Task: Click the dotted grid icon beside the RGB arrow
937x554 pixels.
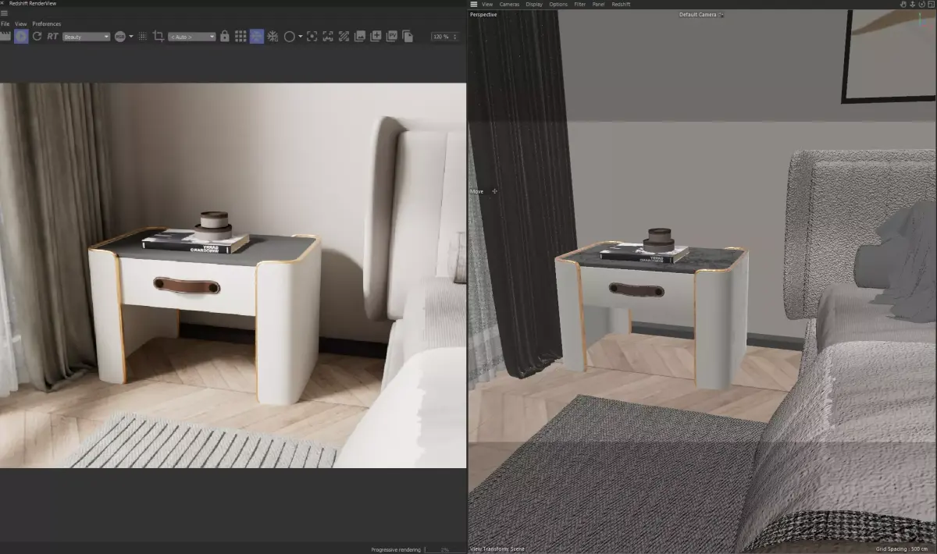Action: click(142, 36)
